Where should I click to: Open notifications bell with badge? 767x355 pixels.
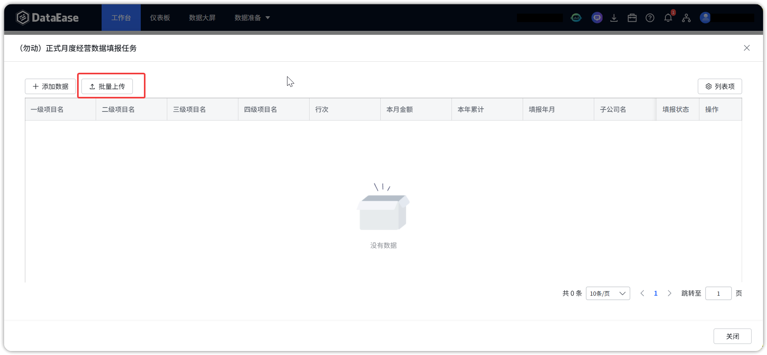(668, 18)
